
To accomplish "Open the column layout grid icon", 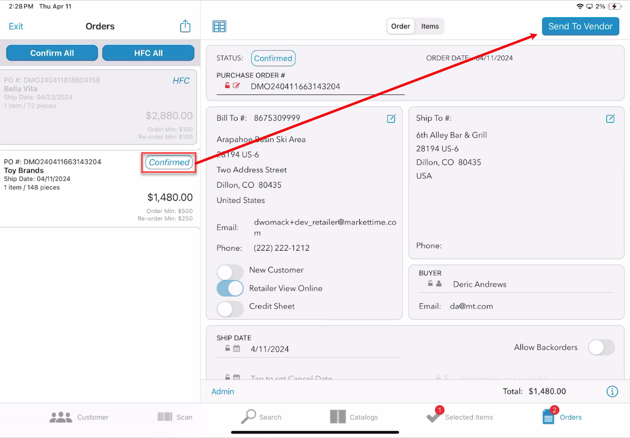I will 220,27.
